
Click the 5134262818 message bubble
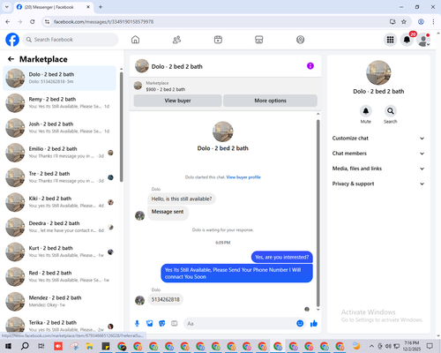point(166,299)
